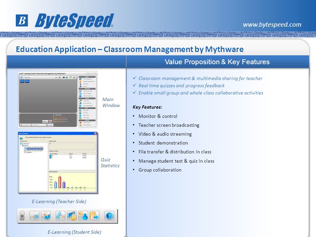Click the faded send-screen icon on student toolbar
Viewport: 316px width, 237px height.
35,216
